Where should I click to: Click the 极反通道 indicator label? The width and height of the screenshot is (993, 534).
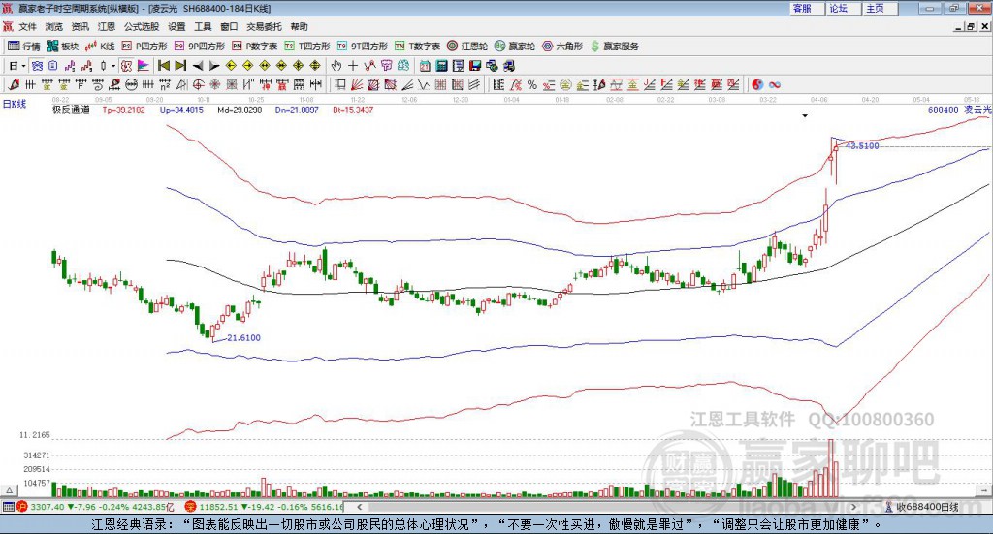click(x=71, y=110)
